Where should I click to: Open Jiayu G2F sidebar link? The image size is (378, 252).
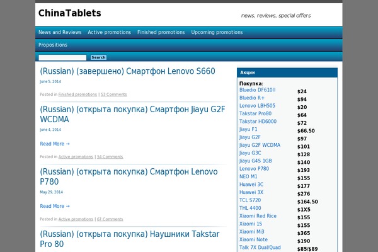pyautogui.click(x=249, y=137)
